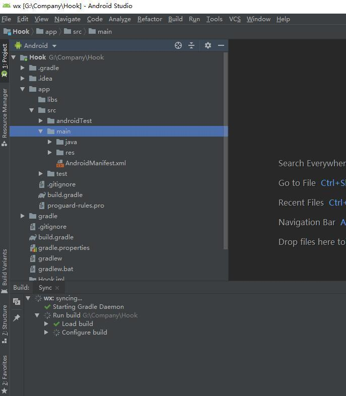Viewport: 346px width, 396px height.
Task: Expand the androidTest folder
Action: coord(41,121)
